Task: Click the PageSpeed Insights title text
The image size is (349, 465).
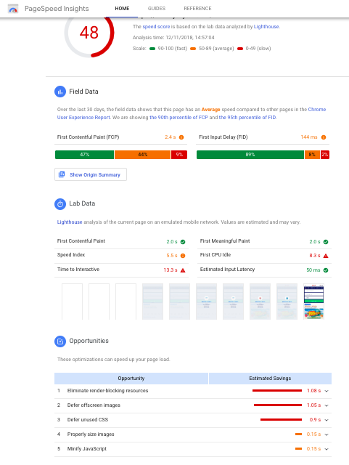Action: (57, 9)
